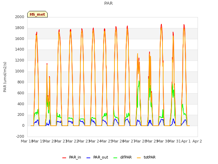Click the 1600 y-axis tick label
Viewport: 218px width, 164px height.
[20, 39]
